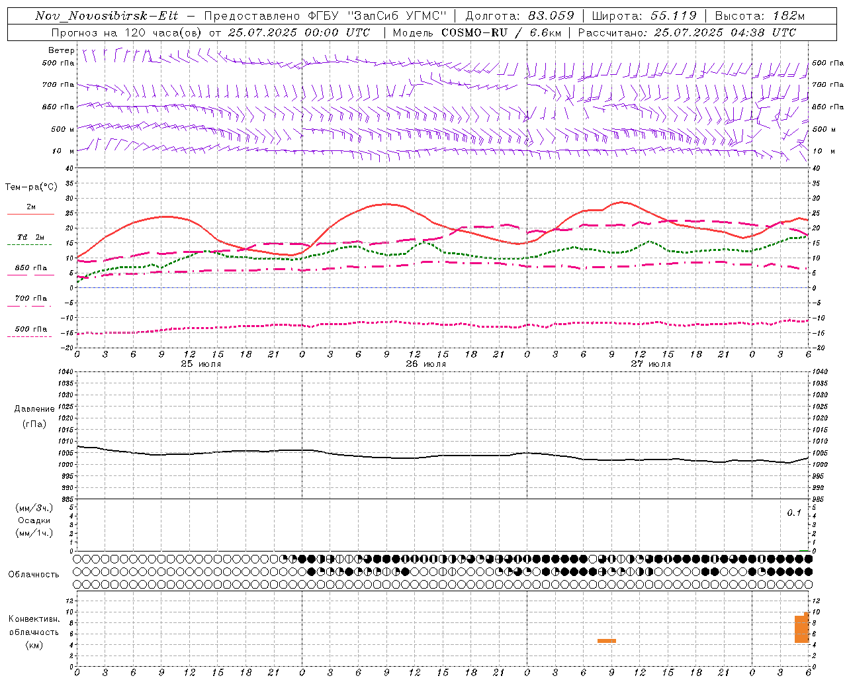This screenshot has height=678, width=847.
Task: Click the Конвективн. облачность panel label
Action: click(34, 626)
